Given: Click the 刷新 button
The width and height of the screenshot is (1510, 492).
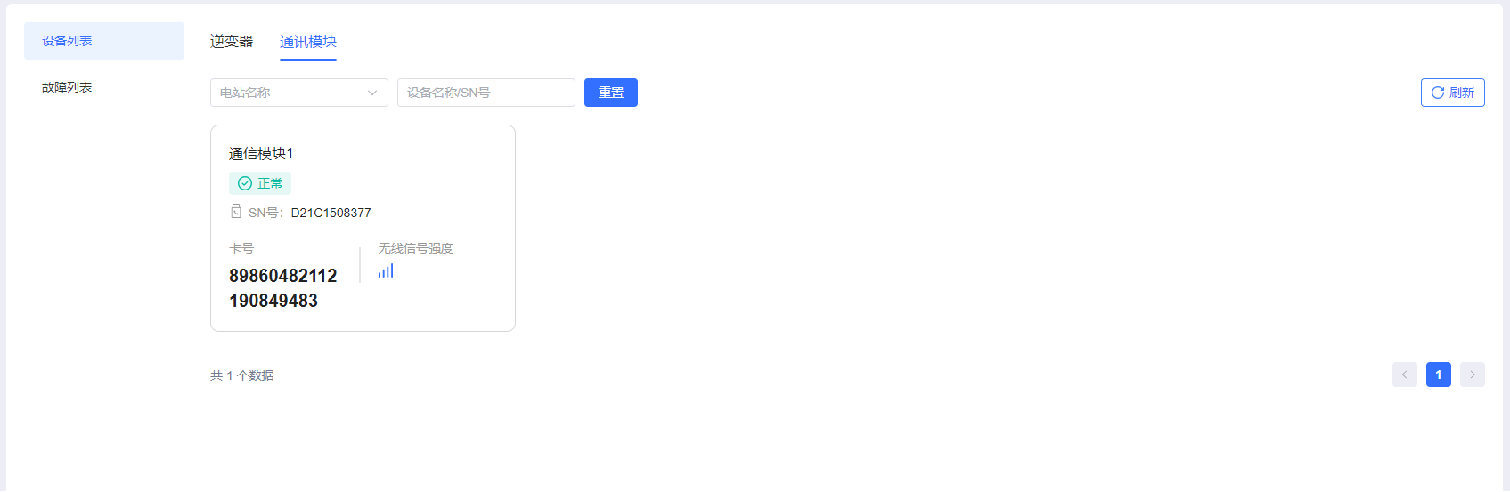Looking at the screenshot, I should 1453,93.
